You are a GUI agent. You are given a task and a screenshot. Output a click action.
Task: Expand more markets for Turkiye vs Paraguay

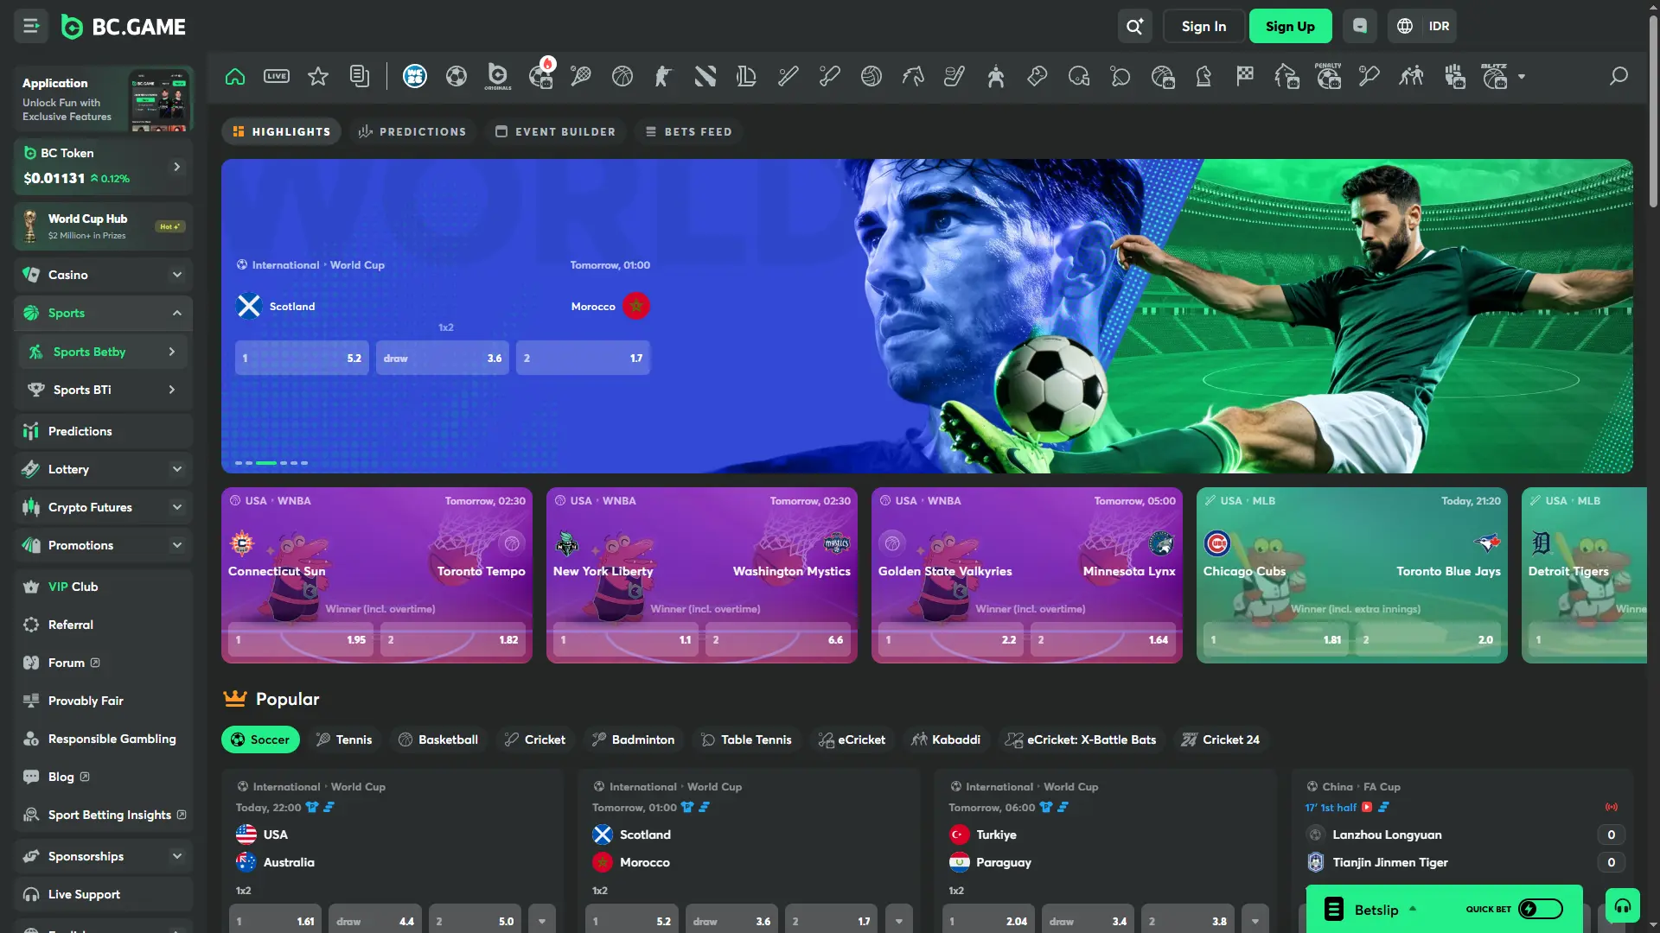point(1255,921)
